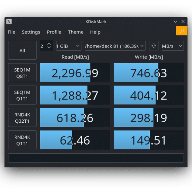Start the RND4K Q32T1 test
The width and height of the screenshot is (192, 192).
22,117
